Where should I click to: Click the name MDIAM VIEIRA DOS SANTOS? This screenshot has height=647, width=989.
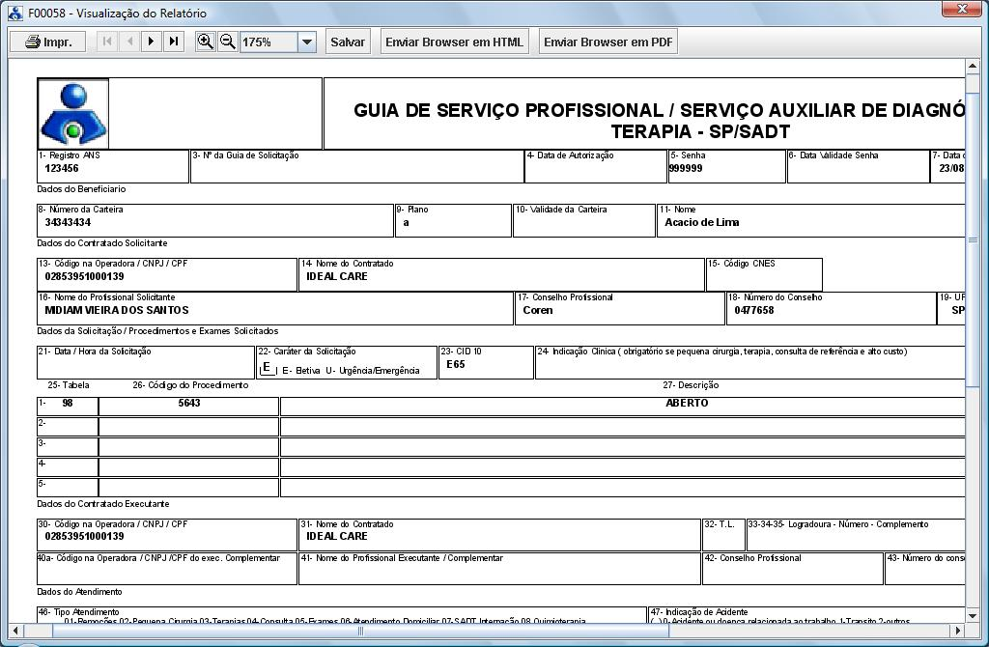pyautogui.click(x=117, y=310)
